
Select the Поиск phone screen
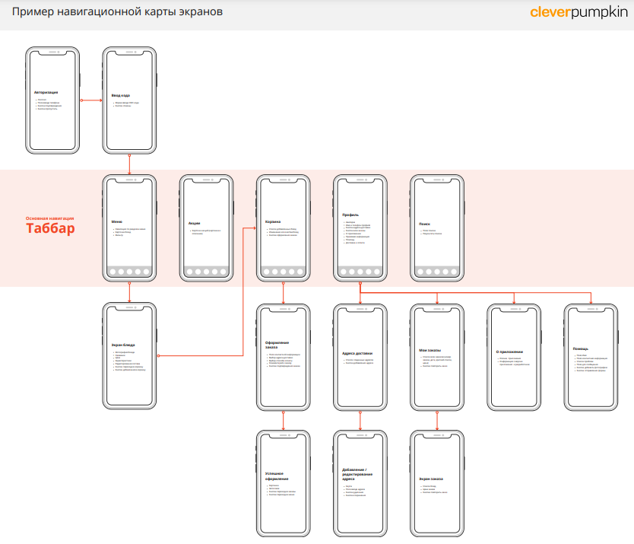pos(437,228)
